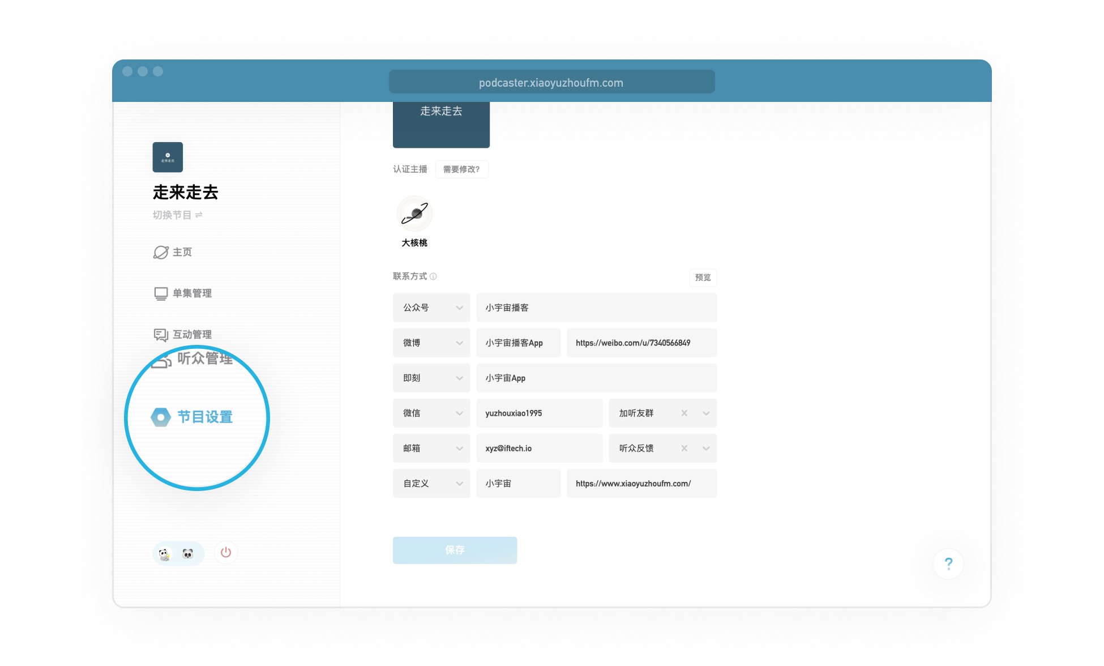Click the 小宇宙播客App weibo name field
This screenshot has height=666, width=1104.
519,343
